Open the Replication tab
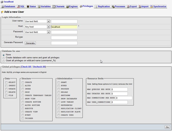 [x=103, y=7]
